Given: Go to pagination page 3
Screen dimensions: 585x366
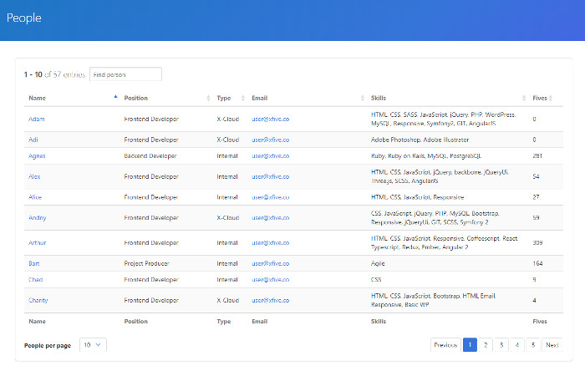Looking at the screenshot, I should click(x=501, y=345).
